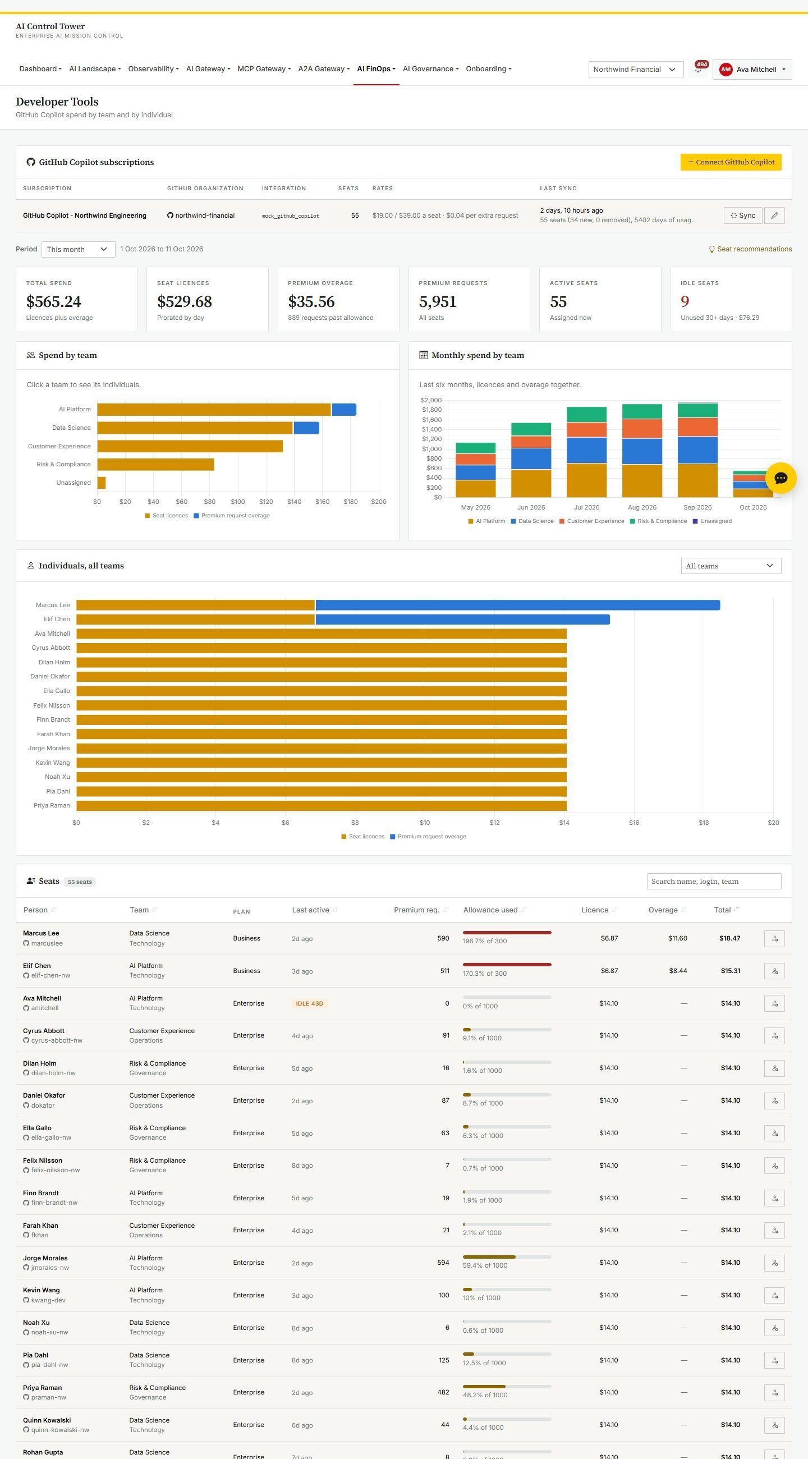Click Marcus Lee's allowance used progress bar
Screen dimensions: 808x1459
(507, 932)
